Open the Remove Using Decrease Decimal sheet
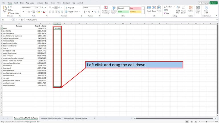This screenshot has height=123, width=219. tap(76, 118)
